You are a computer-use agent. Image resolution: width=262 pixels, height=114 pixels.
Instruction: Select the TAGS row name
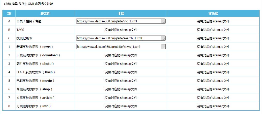point(20,30)
